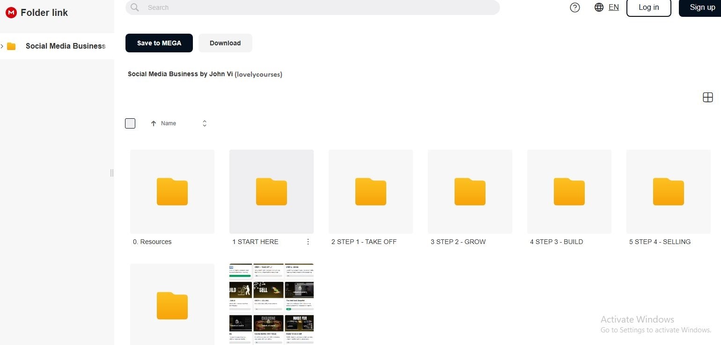Open the sort order dropdown chevrons
Image resolution: width=721 pixels, height=345 pixels.
click(x=204, y=123)
